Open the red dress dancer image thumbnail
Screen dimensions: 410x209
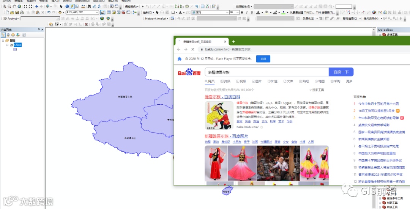pos(216,163)
